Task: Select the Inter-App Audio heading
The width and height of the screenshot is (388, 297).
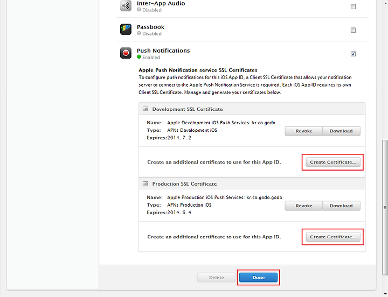Action: pos(161,3)
